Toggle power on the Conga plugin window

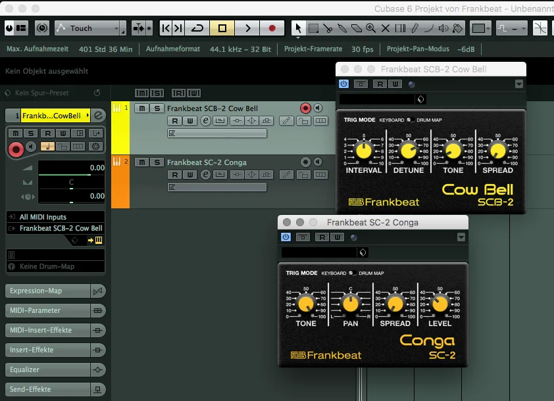tap(286, 237)
